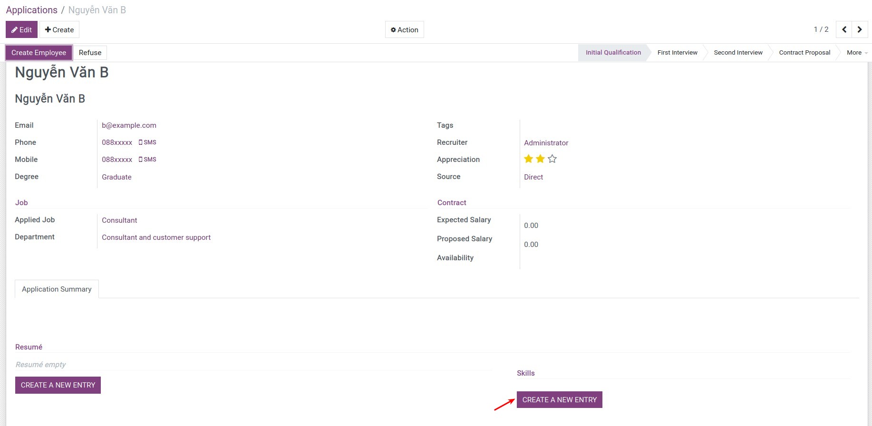The image size is (872, 426).
Task: Click the first appreciation star
Action: (528, 159)
